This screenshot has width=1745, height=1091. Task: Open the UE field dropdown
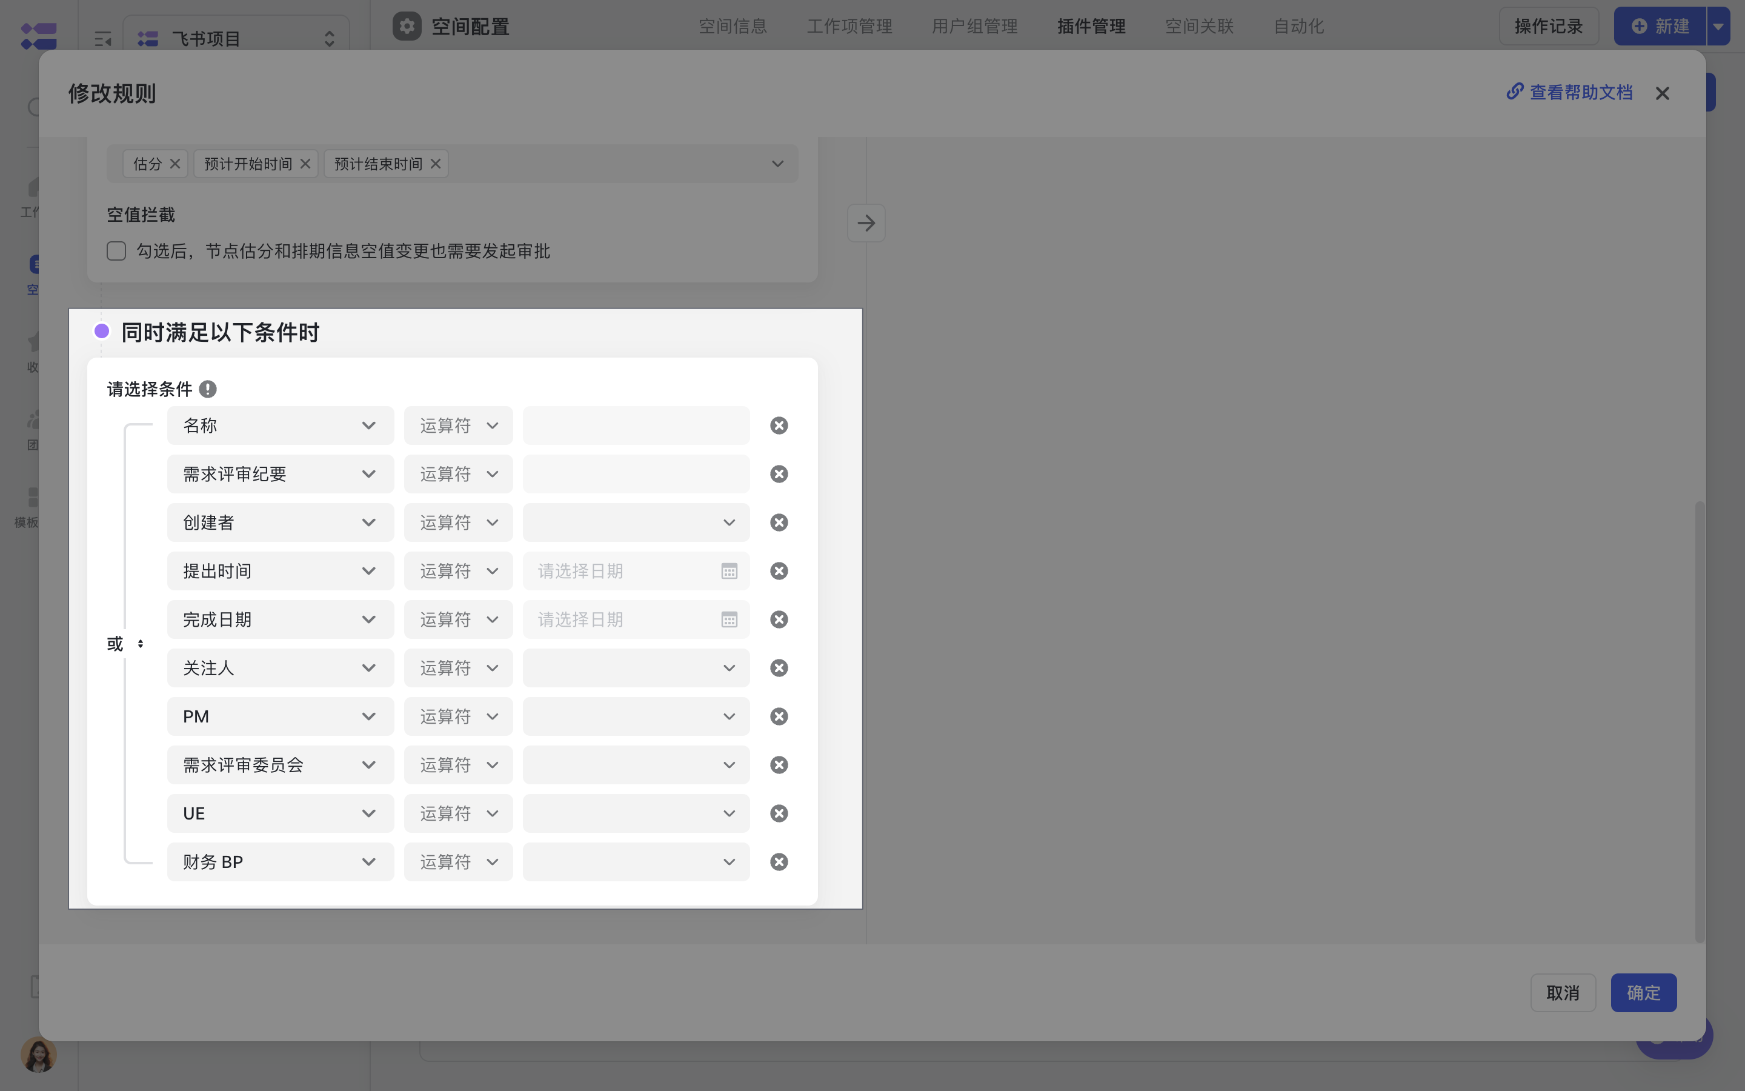point(281,813)
